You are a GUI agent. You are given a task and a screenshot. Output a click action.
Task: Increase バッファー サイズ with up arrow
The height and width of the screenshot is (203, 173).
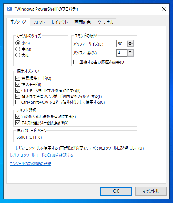tap(130, 42)
